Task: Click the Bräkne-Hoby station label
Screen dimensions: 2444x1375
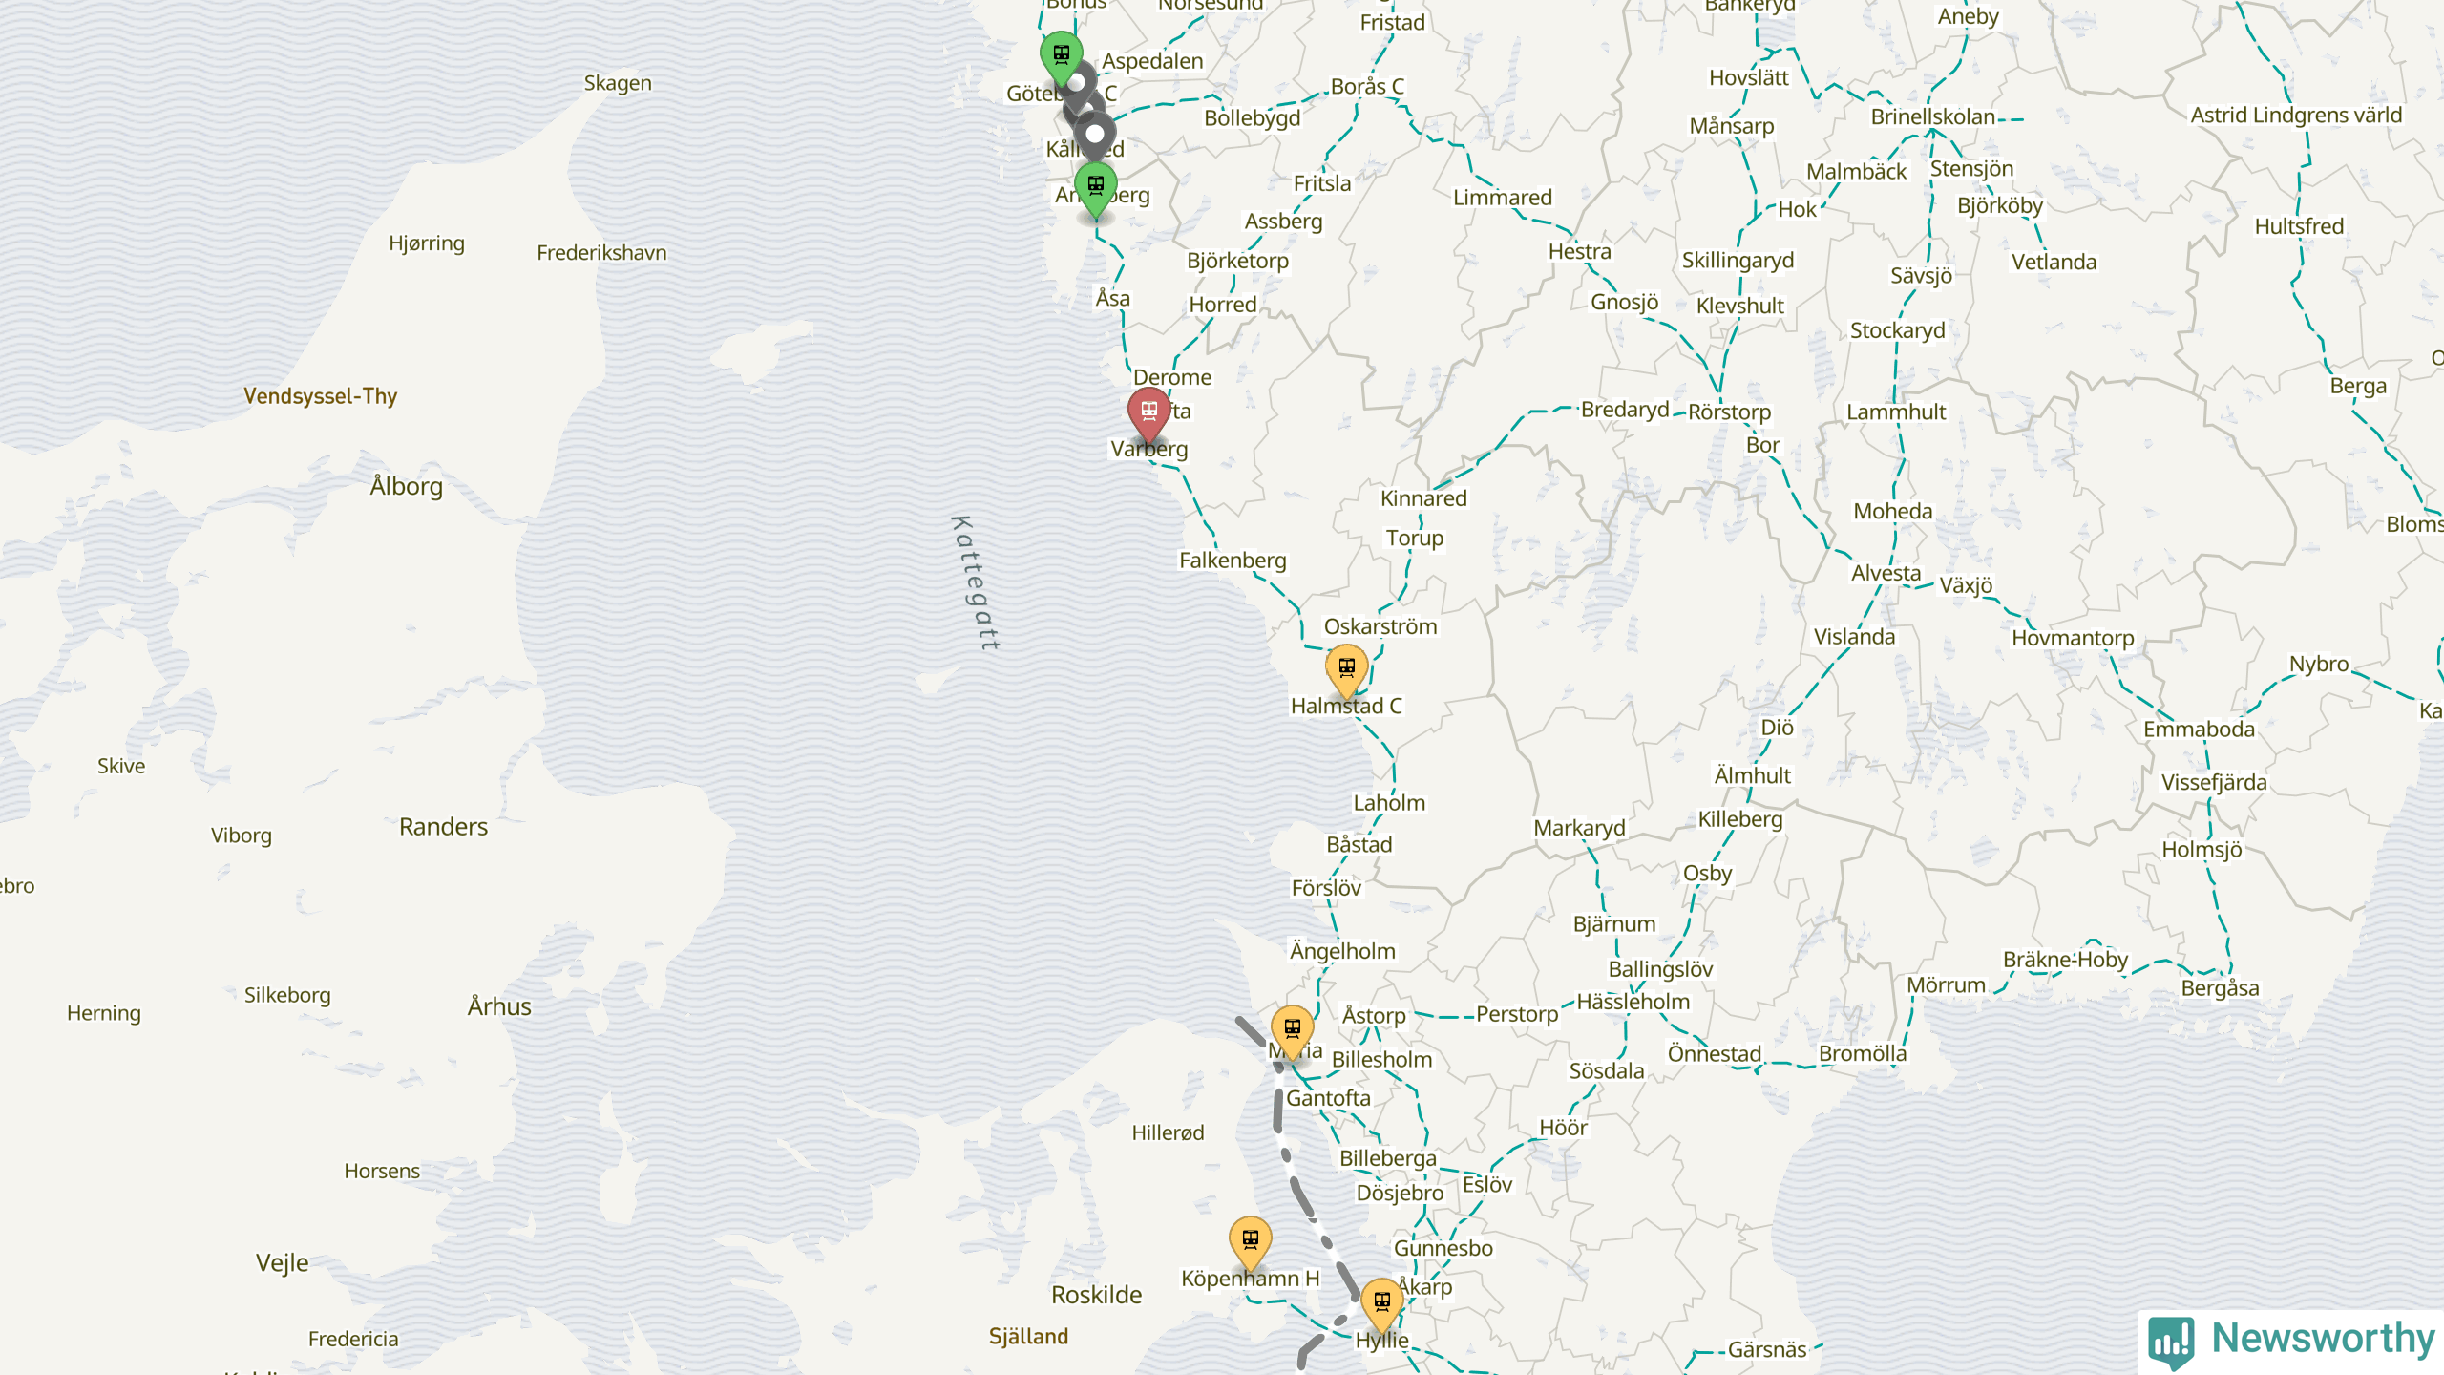Action: pos(2065,960)
